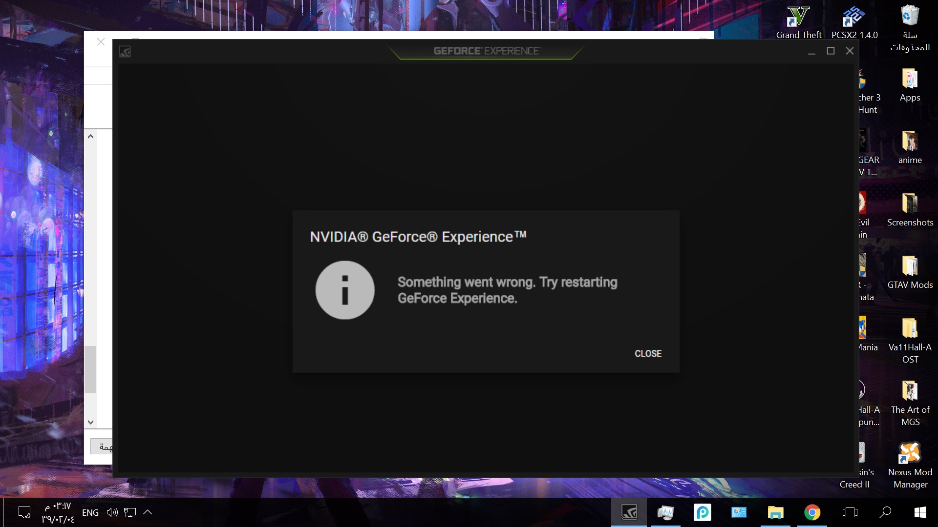Open the anime folder on desktop
The height and width of the screenshot is (527, 938).
click(910, 148)
